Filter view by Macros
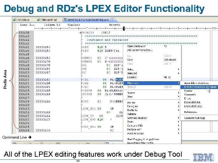The width and height of the screenshot is (218, 163). pos(188,91)
